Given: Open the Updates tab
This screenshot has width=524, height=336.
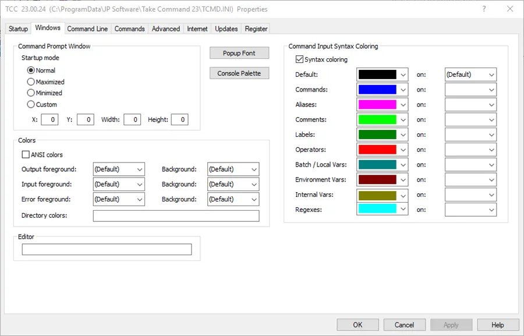Looking at the screenshot, I should coord(226,29).
